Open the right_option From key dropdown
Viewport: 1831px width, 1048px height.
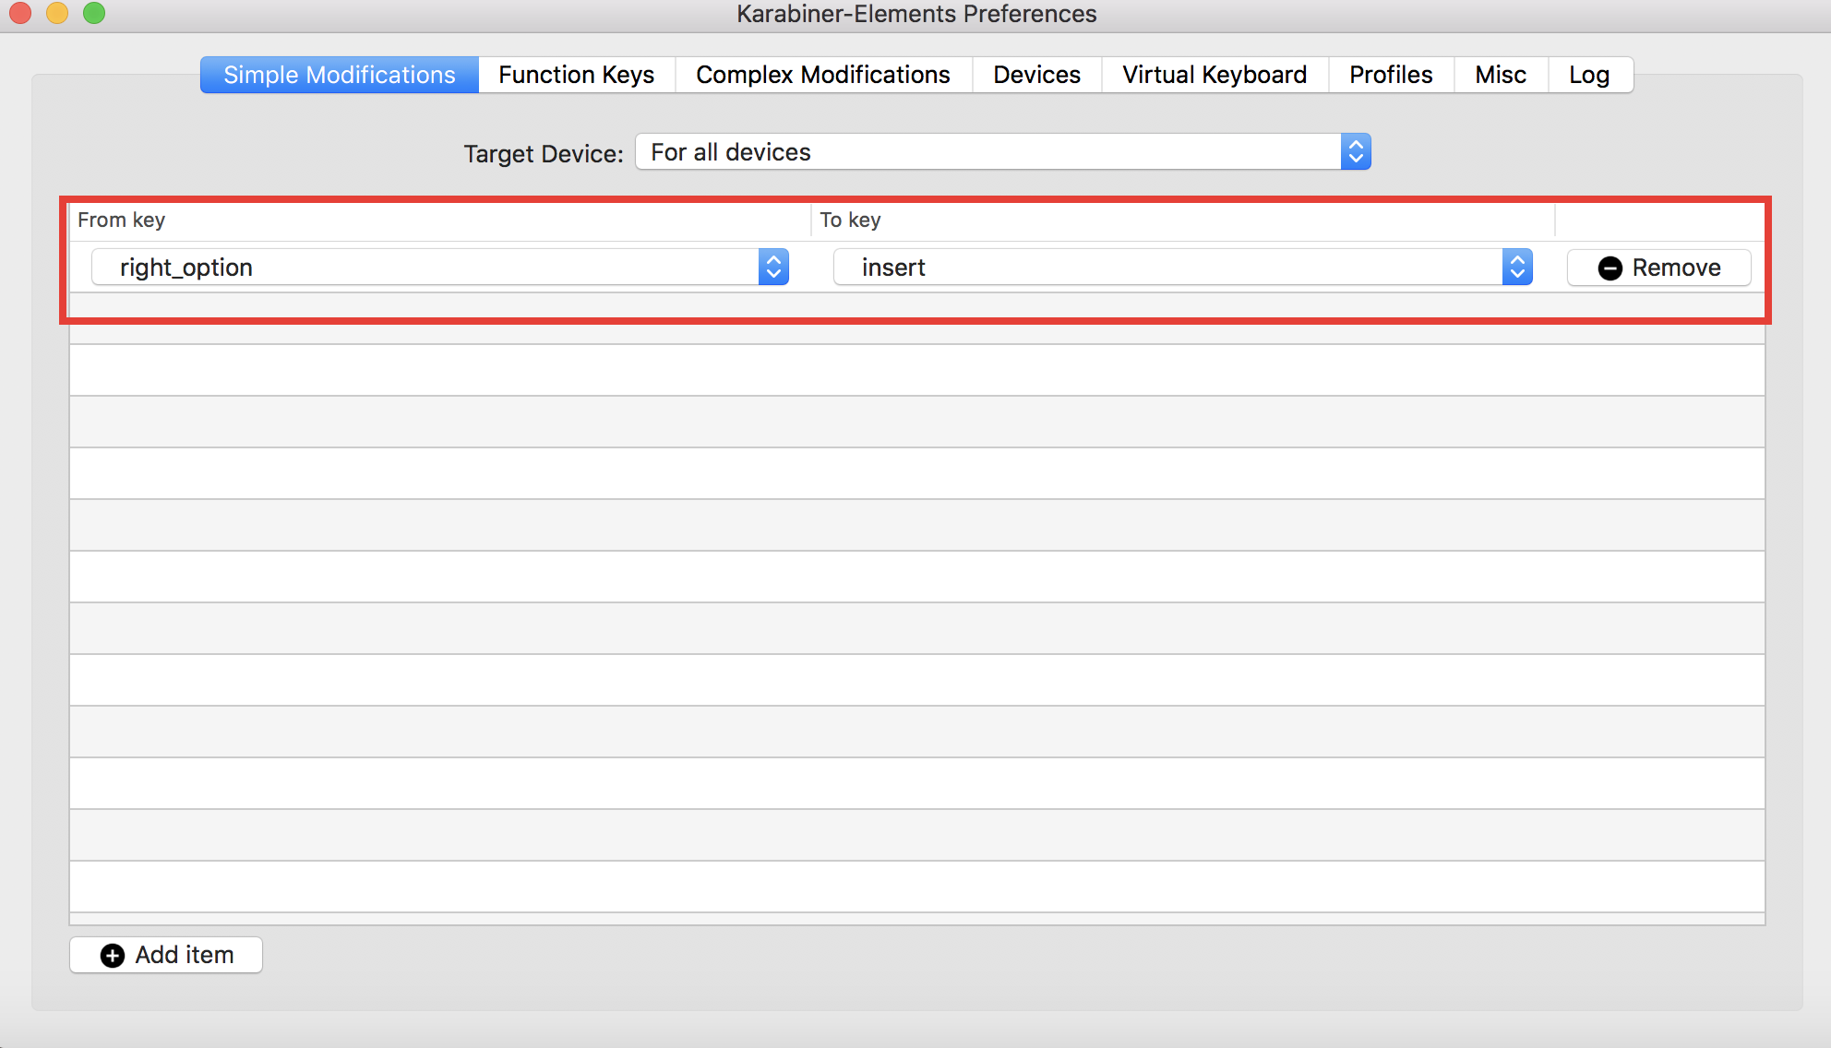440,267
